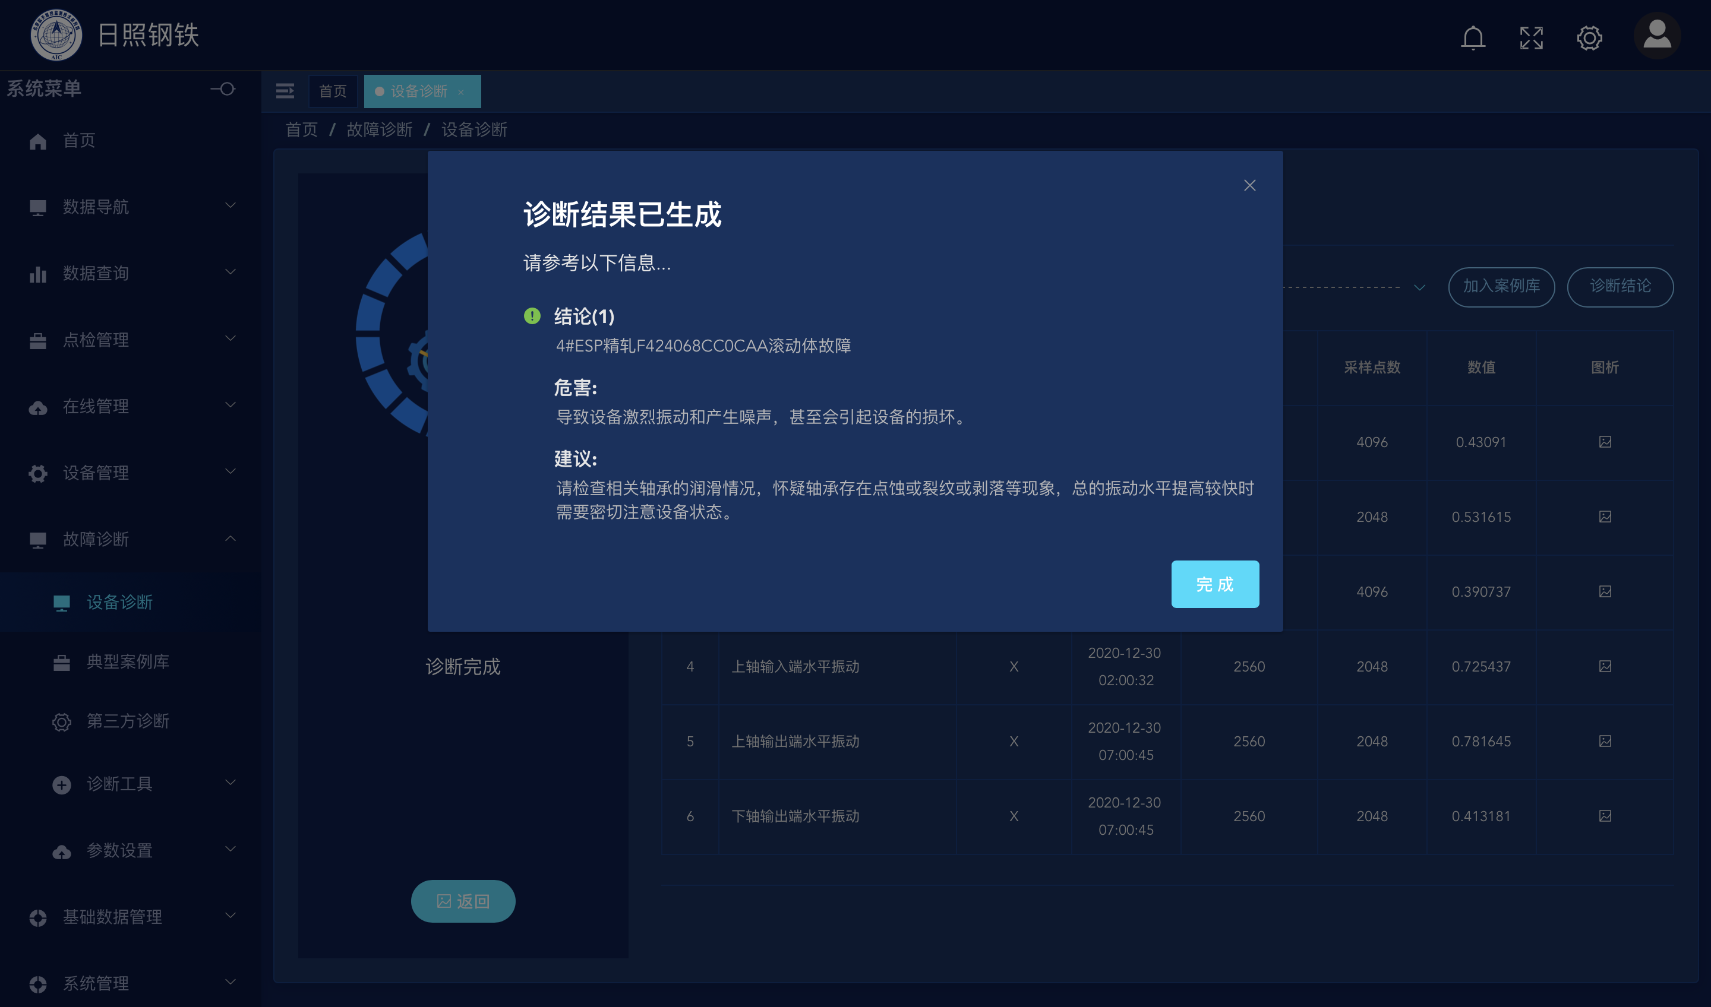Click the 设备诊断 submenu monitor icon
This screenshot has width=1711, height=1007.
[x=62, y=603]
